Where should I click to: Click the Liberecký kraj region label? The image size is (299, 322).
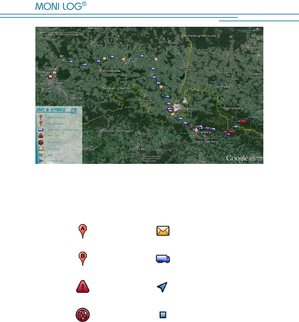point(162,150)
